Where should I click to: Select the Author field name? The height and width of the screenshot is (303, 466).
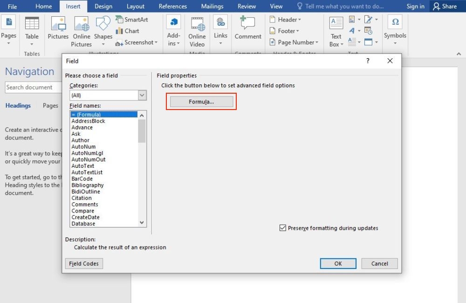click(x=104, y=140)
